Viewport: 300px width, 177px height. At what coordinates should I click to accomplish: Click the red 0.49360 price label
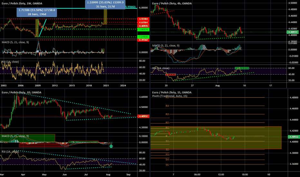click(143, 40)
